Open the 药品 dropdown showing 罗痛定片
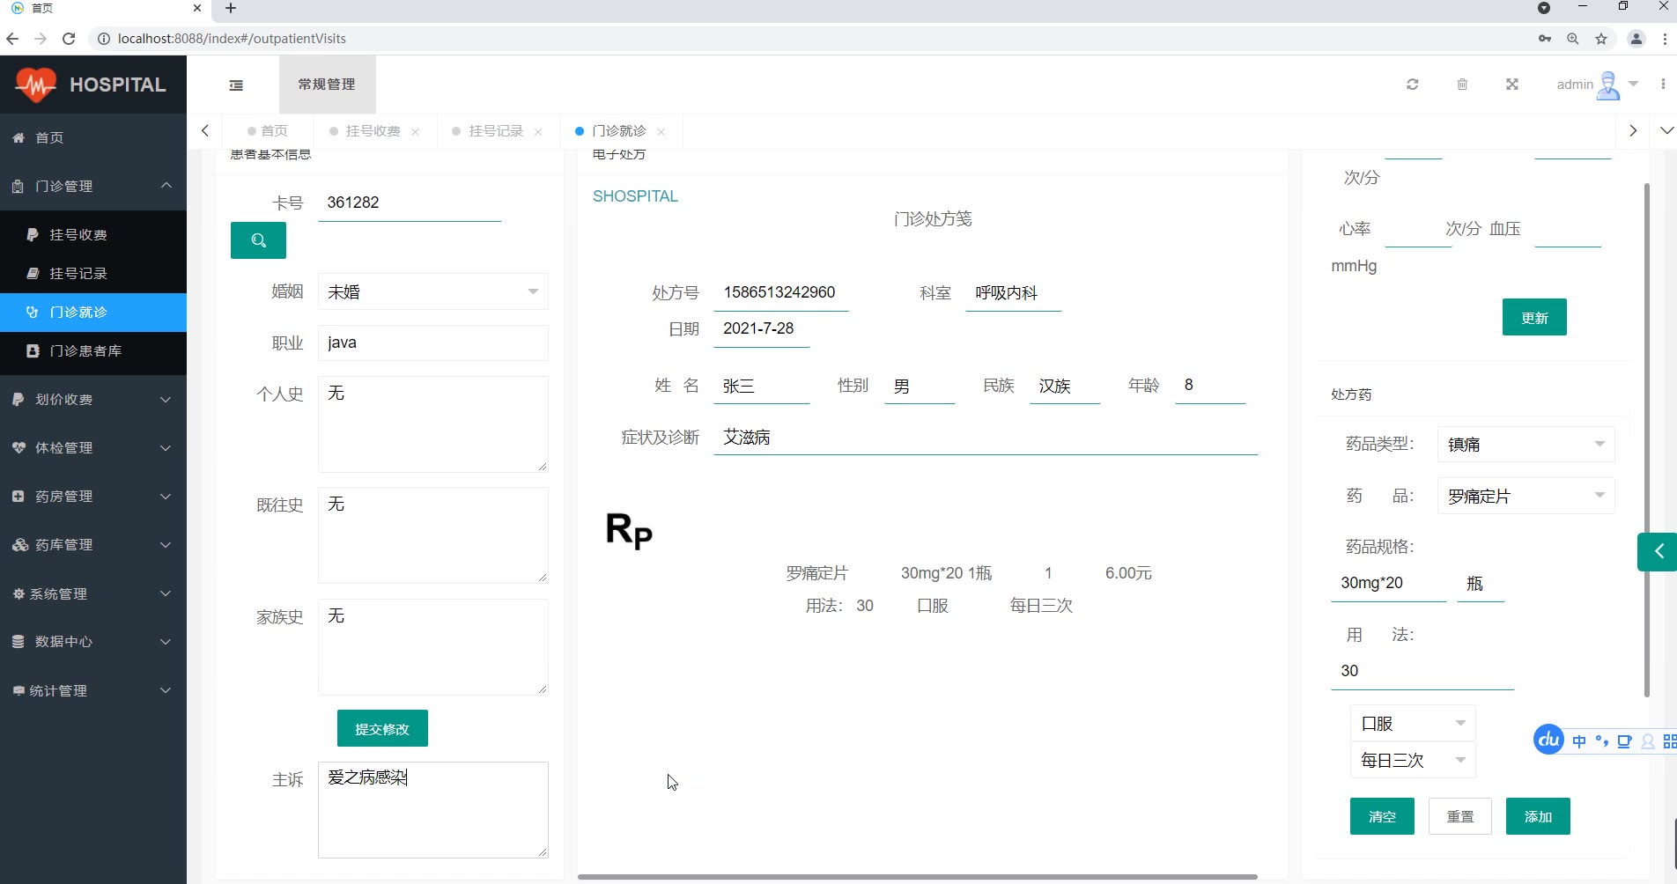Screen dimensions: 1677x884 tap(1525, 497)
